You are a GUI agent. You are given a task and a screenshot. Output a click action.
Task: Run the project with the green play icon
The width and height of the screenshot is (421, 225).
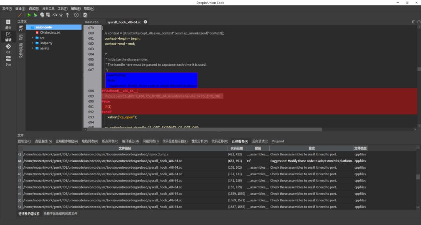tap(29, 15)
